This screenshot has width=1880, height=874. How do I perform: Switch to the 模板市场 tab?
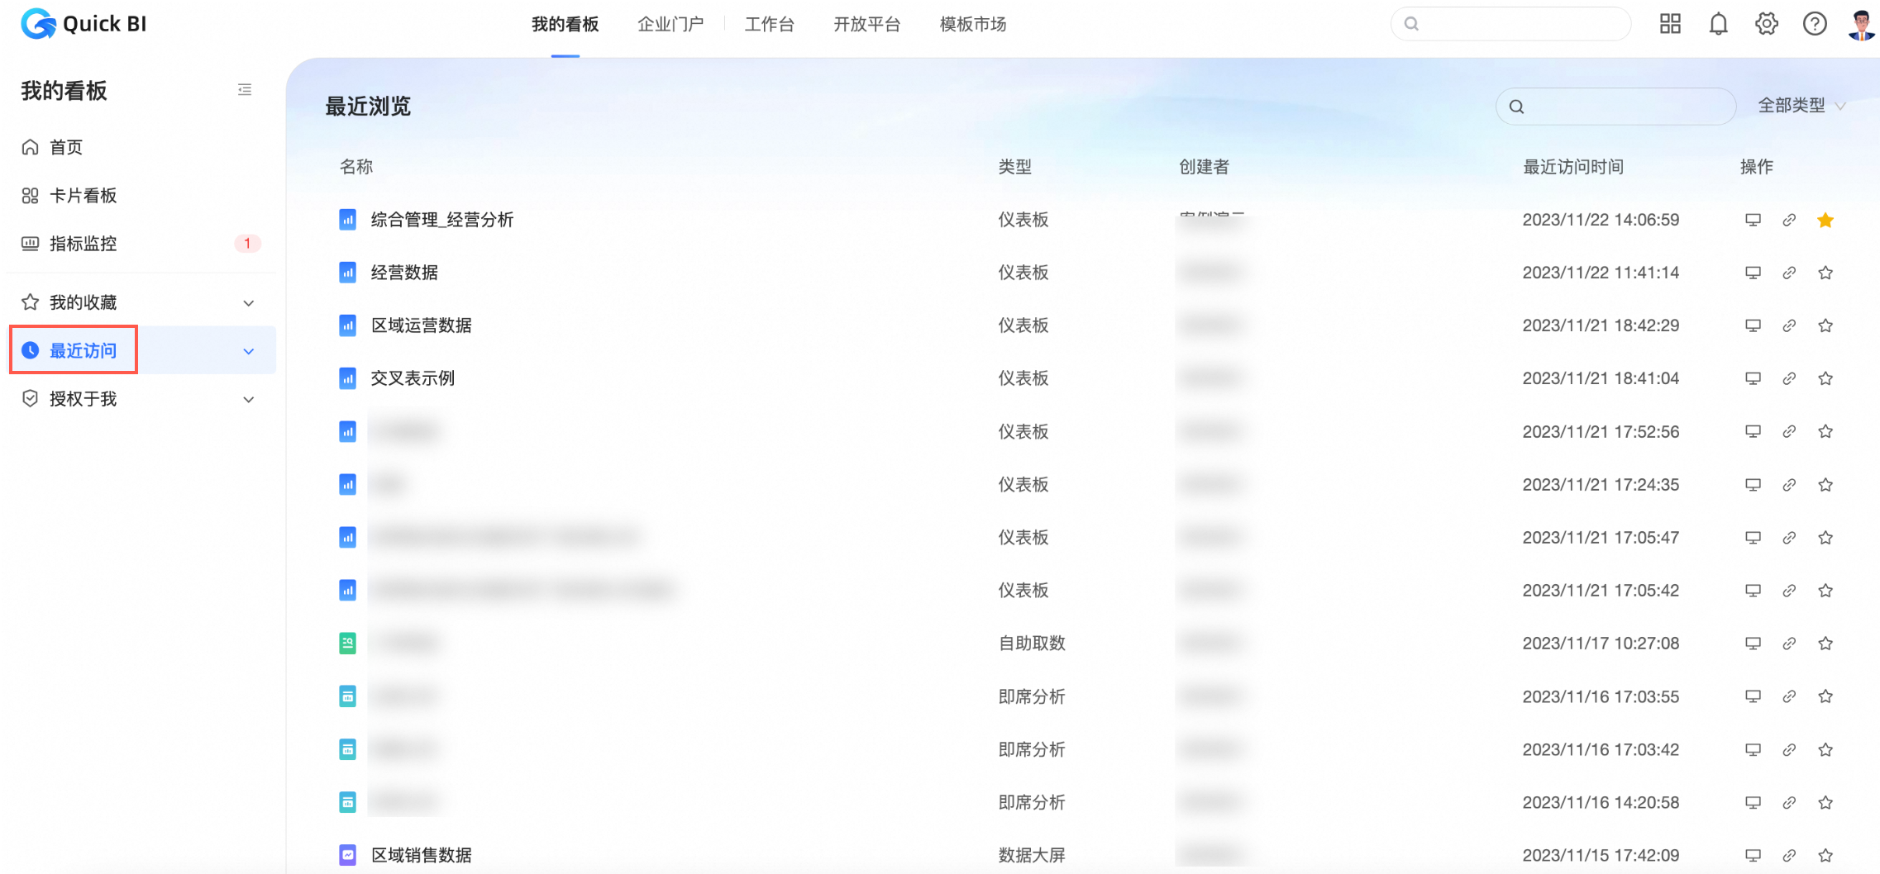pos(973,25)
